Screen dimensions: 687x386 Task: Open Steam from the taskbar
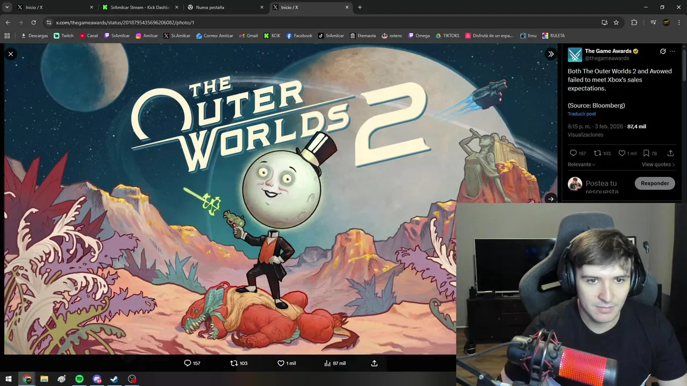pos(114,379)
